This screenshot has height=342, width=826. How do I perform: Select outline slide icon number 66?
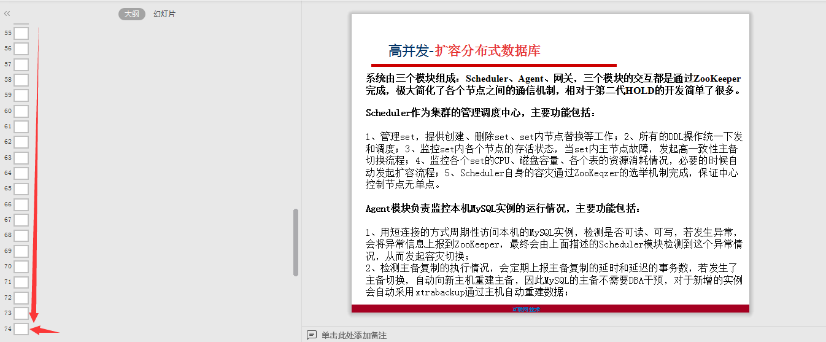(x=21, y=204)
